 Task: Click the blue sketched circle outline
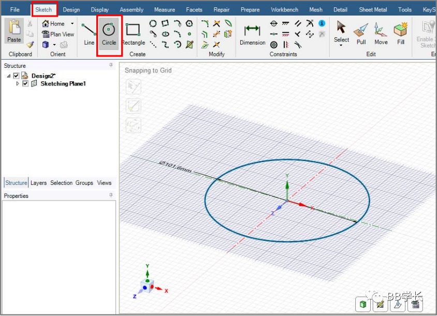click(x=287, y=160)
